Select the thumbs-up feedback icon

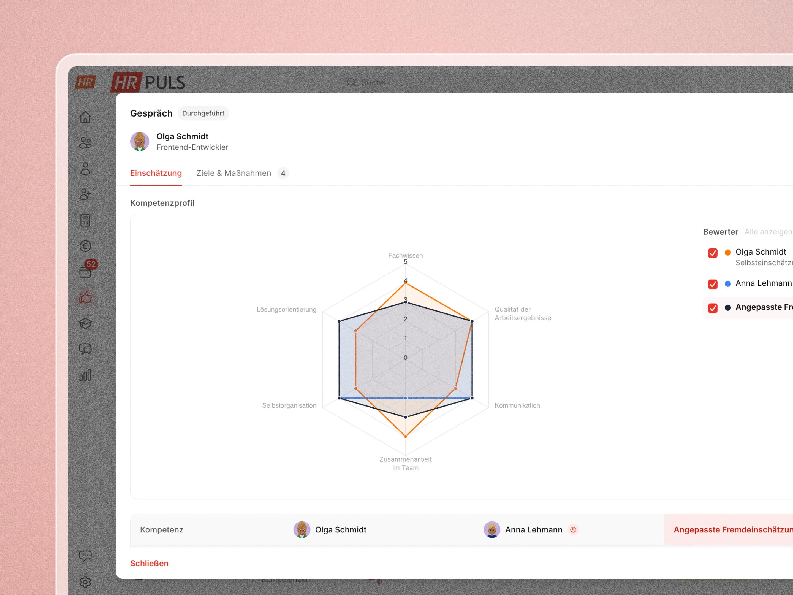click(85, 298)
